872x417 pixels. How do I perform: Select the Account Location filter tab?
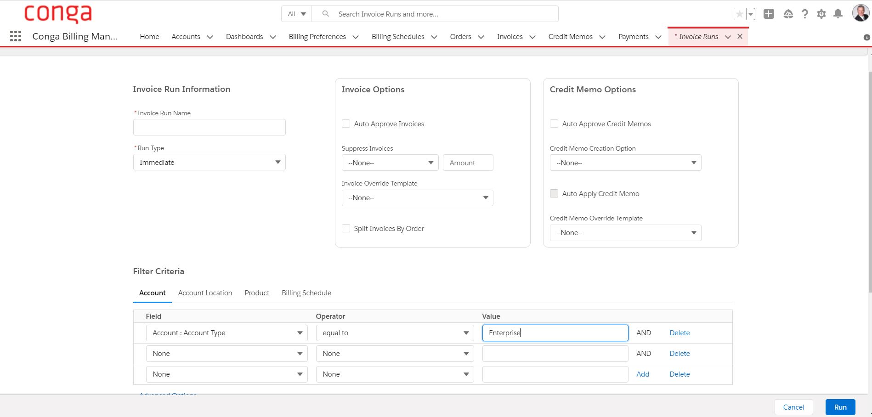(x=205, y=293)
